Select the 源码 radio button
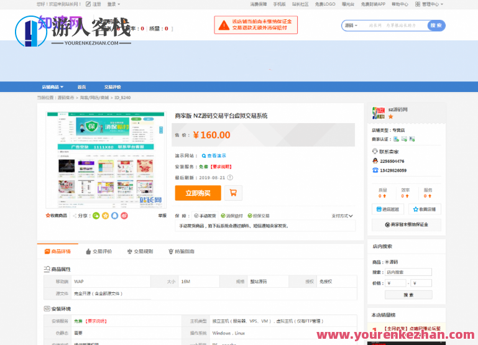This screenshot has height=345, width=478. (x=387, y=262)
